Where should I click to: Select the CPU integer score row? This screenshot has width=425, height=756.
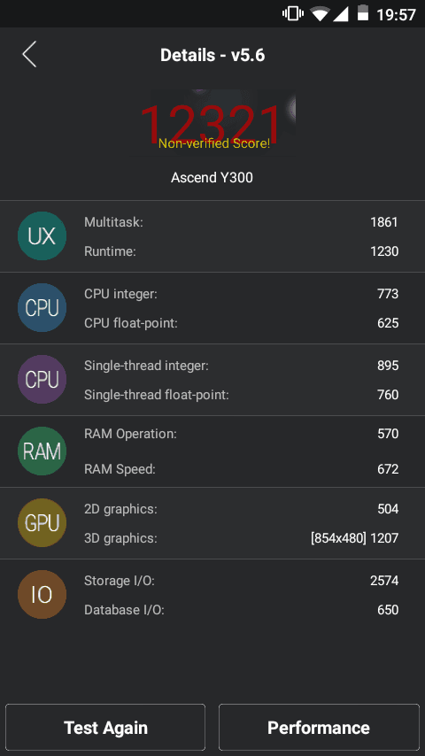point(241,294)
